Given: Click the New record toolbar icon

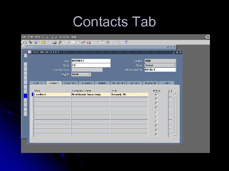Looking at the screenshot, I should [x=25, y=42].
